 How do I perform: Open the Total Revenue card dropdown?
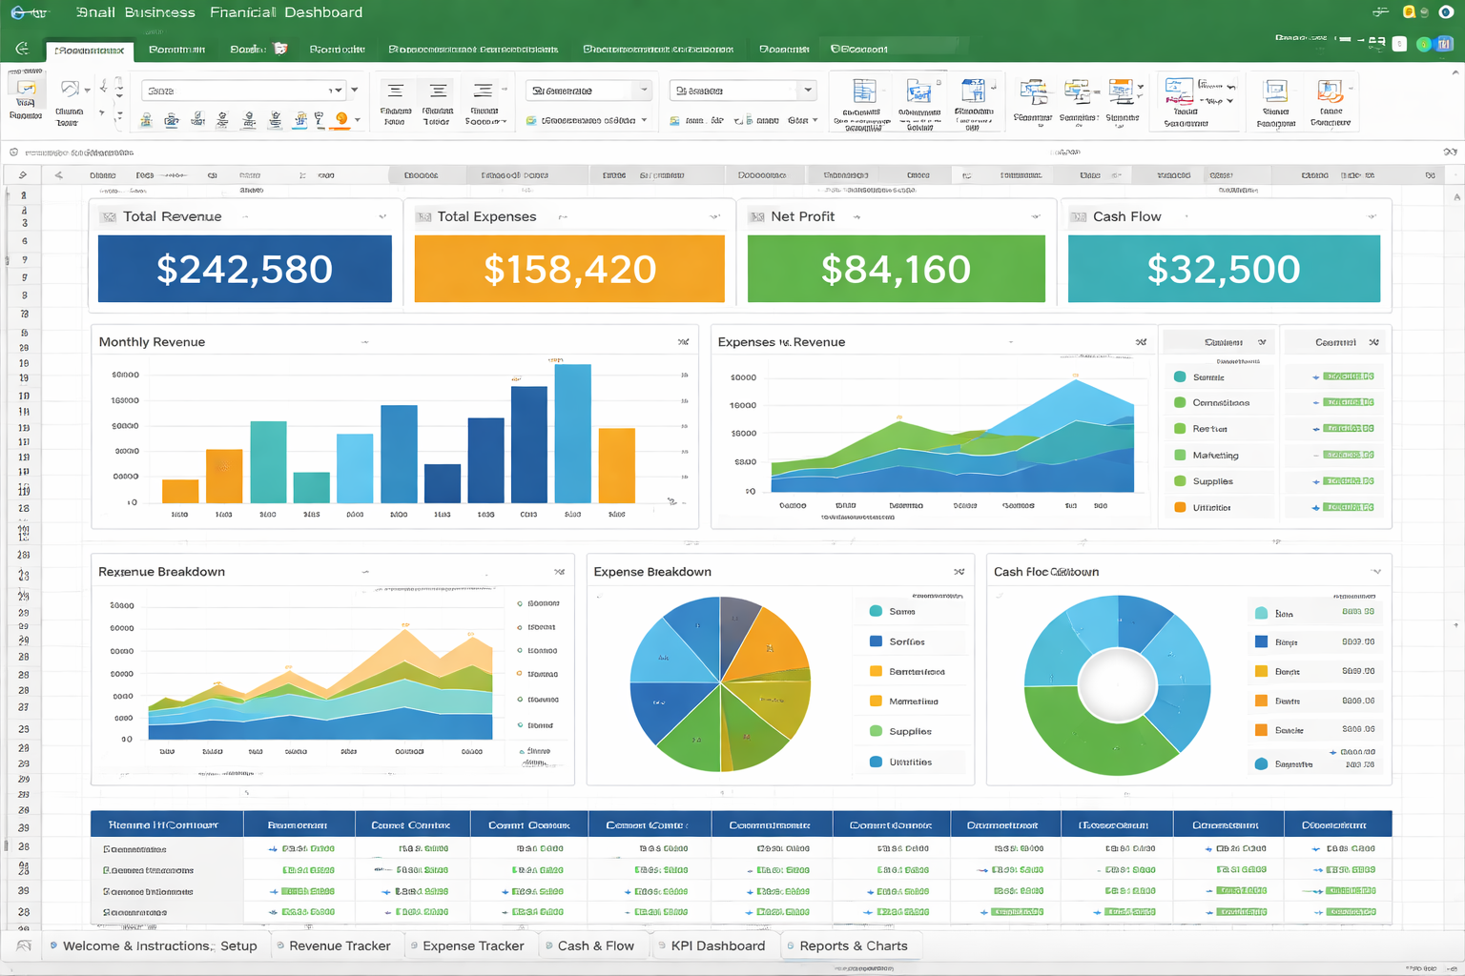point(384,216)
